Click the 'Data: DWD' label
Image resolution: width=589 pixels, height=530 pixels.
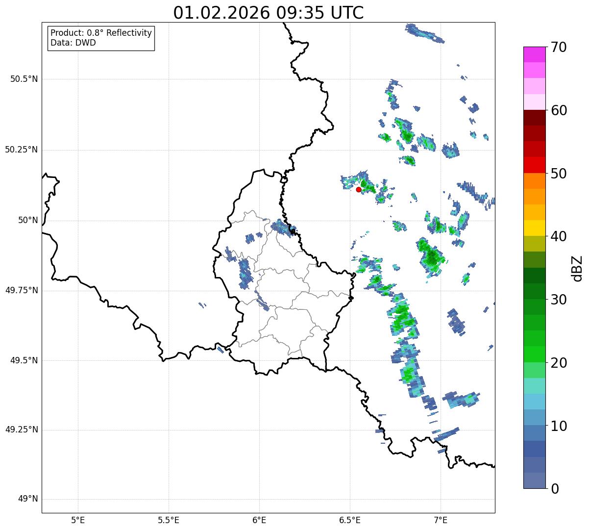[x=73, y=43]
